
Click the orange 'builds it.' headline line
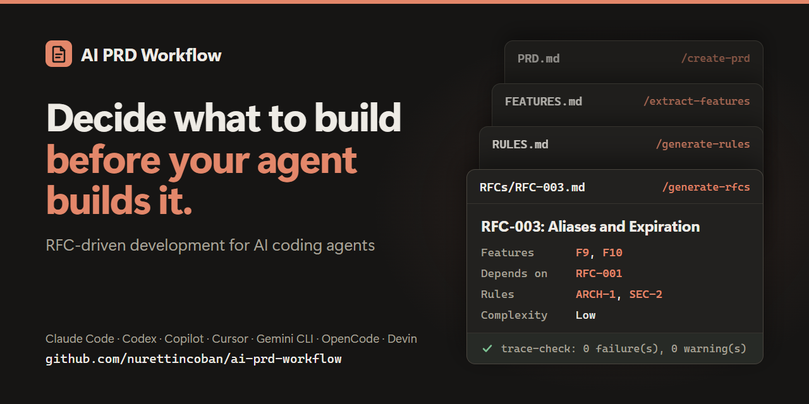(119, 201)
